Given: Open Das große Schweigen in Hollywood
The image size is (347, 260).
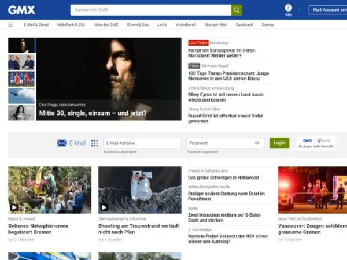Looking at the screenshot, I should click(223, 177).
